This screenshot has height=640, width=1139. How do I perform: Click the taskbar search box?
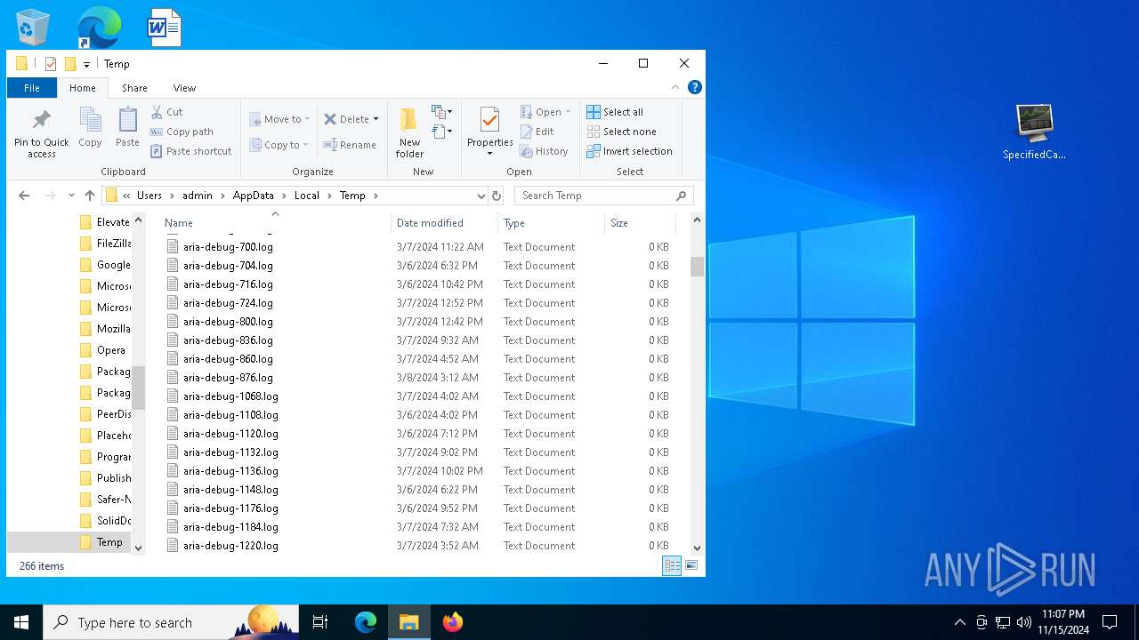[171, 622]
